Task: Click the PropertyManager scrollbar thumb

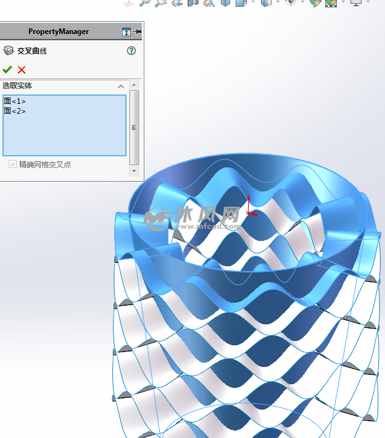Action: click(x=134, y=127)
